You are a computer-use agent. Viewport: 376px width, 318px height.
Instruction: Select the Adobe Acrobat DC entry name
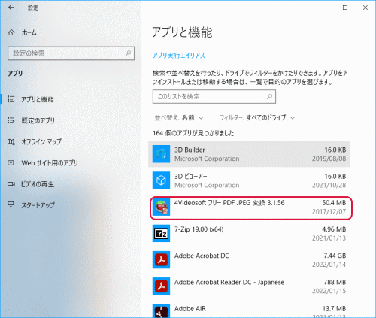[x=202, y=256]
